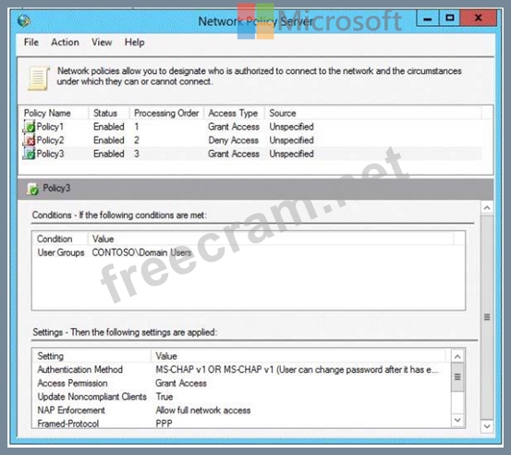Click processing order 2 cell
Image resolution: width=511 pixels, height=455 pixels.
click(137, 141)
